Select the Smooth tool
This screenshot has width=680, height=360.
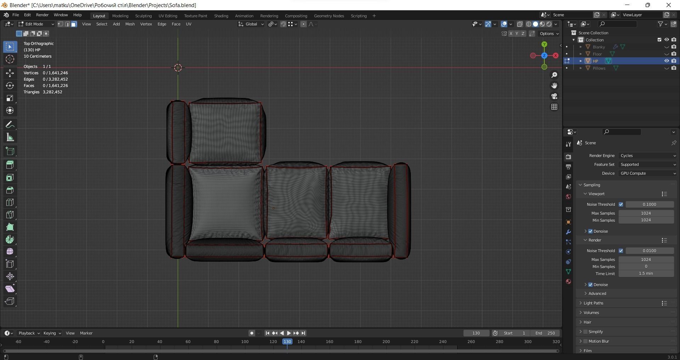10,251
